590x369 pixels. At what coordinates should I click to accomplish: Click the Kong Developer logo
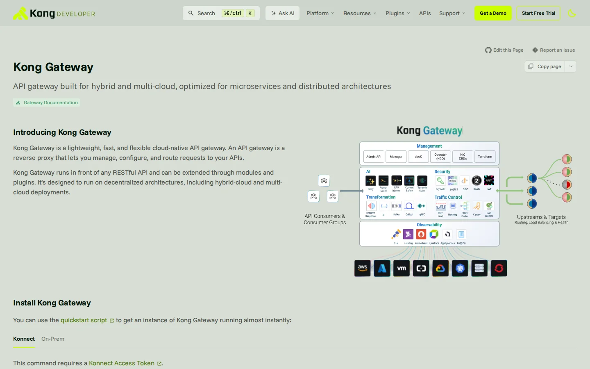[x=54, y=13]
